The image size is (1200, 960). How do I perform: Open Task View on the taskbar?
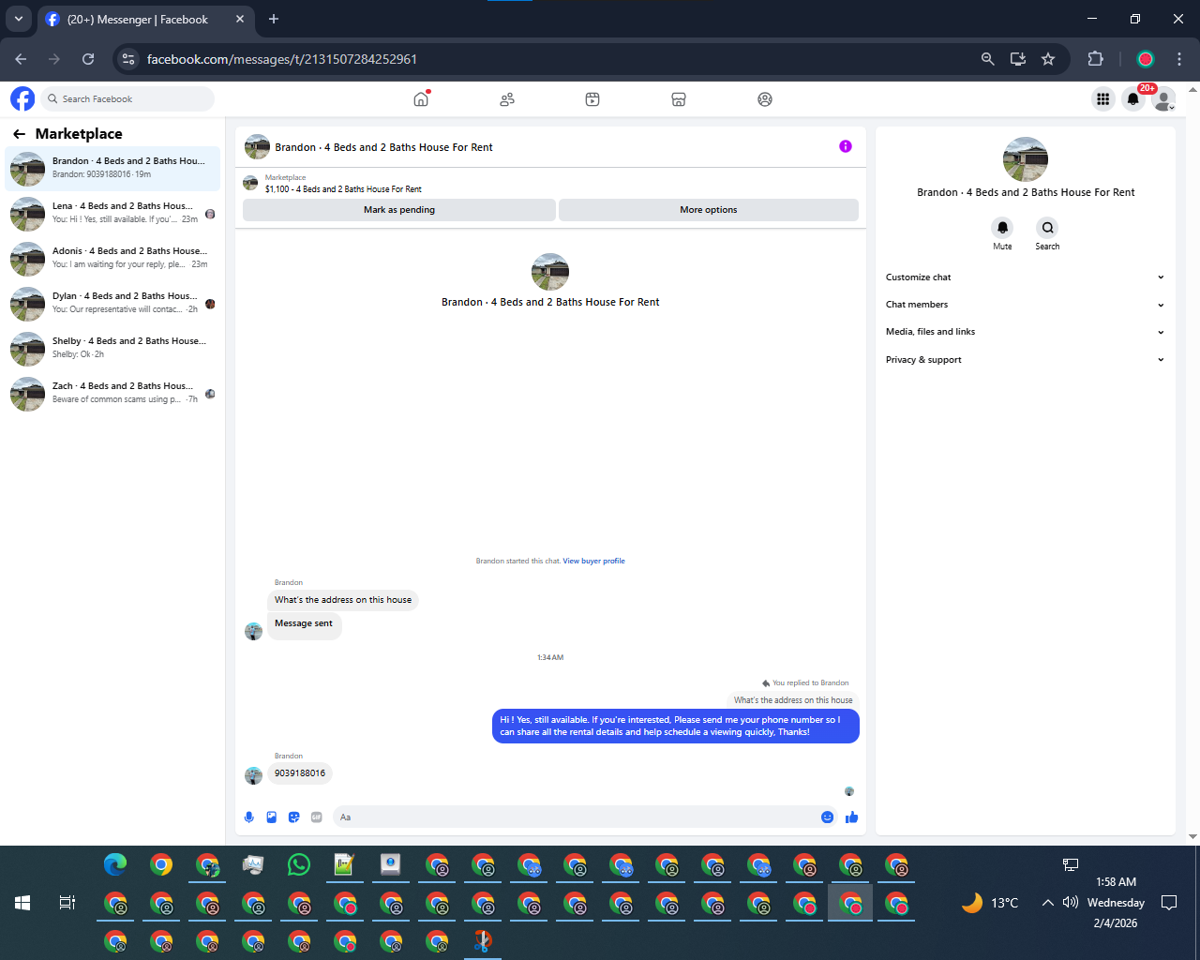click(x=67, y=903)
